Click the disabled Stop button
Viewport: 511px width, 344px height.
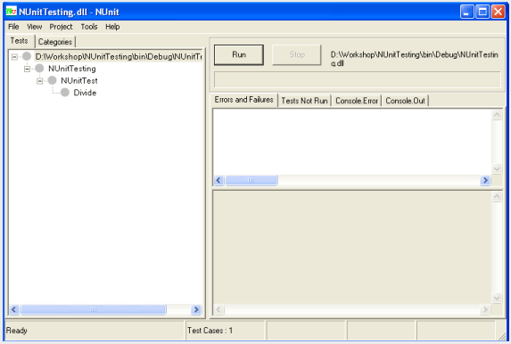tap(297, 54)
